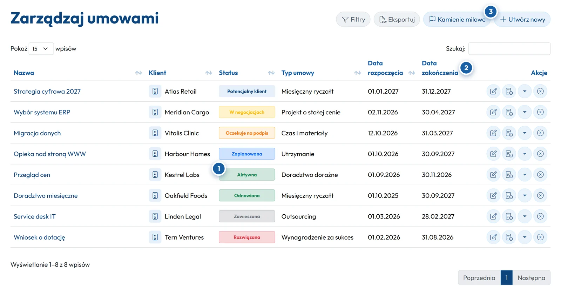
Task: Click Eksportuj CSV button
Action: (397, 19)
